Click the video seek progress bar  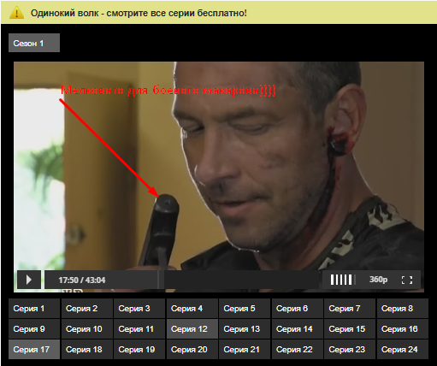241,280
